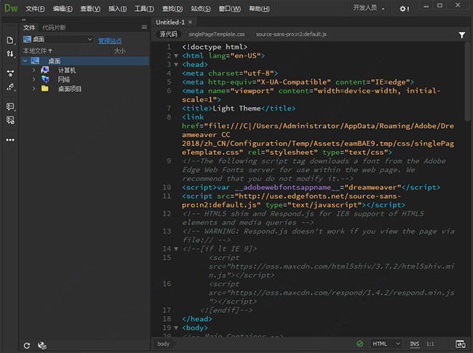Toggle the INS insert mode indicator

click(414, 344)
